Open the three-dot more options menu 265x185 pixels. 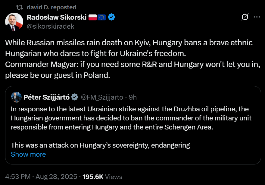[257, 17]
